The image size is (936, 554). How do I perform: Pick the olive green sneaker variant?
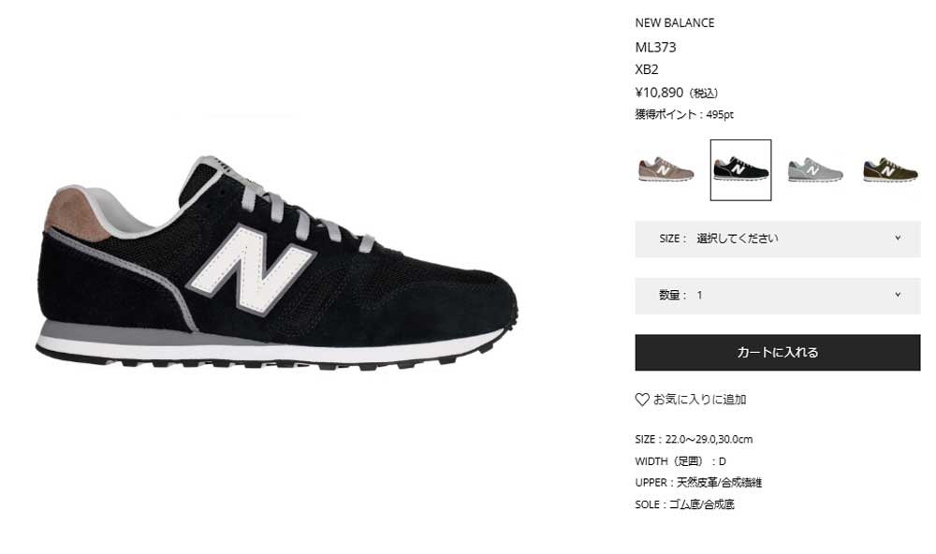[889, 169]
